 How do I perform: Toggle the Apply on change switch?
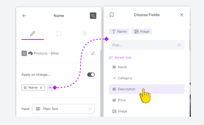click(x=91, y=75)
